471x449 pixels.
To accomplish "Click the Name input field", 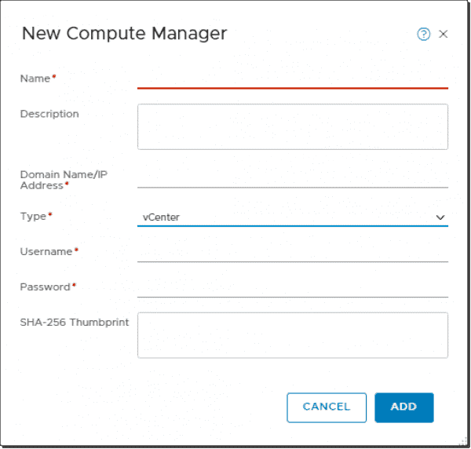I will [x=292, y=78].
